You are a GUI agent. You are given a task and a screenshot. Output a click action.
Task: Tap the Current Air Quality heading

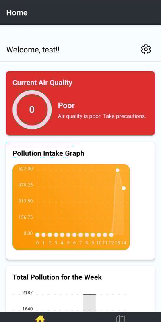tap(43, 83)
